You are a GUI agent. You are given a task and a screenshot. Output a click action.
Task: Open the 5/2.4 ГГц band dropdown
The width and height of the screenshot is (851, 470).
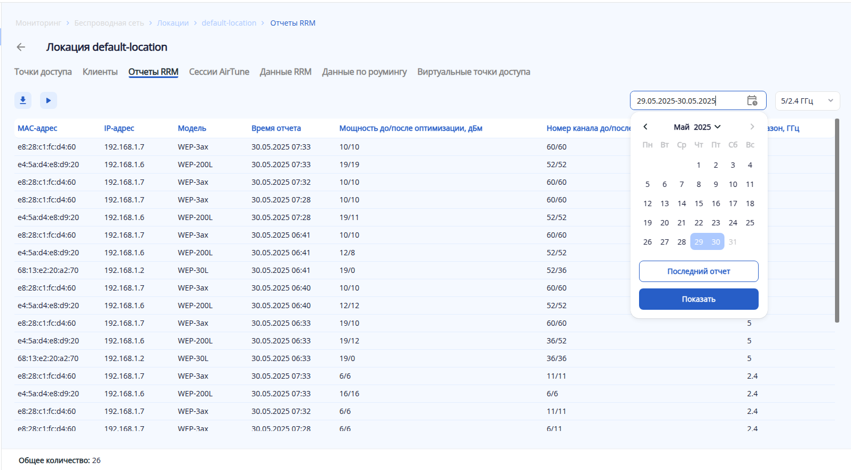coord(807,101)
